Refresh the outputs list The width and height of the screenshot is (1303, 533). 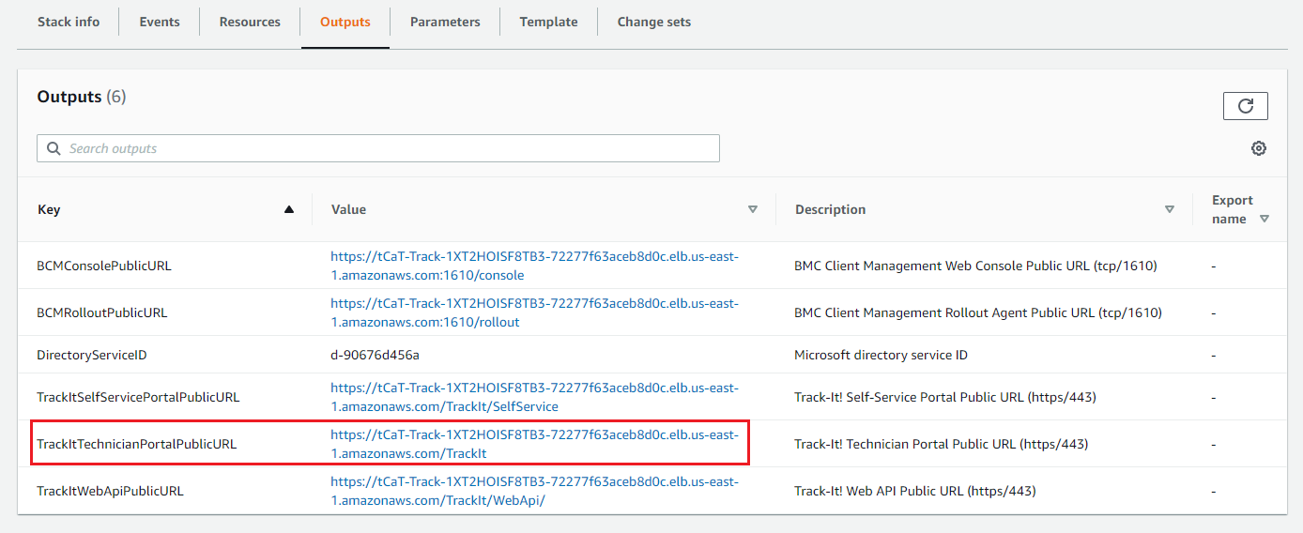pos(1245,106)
